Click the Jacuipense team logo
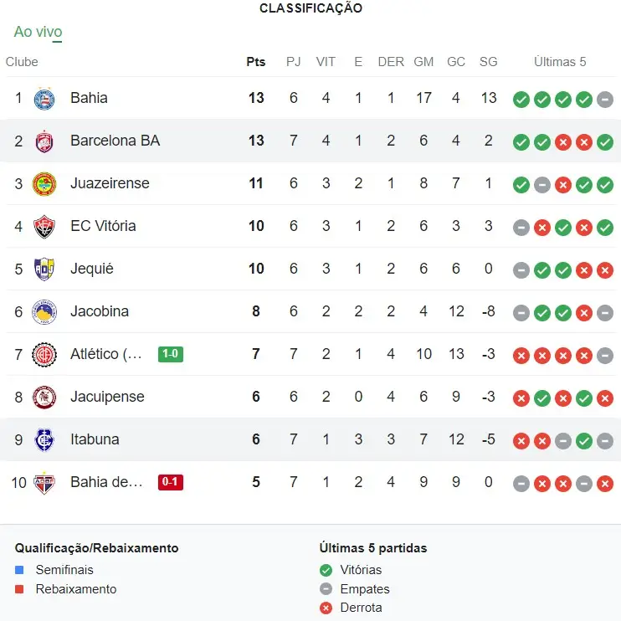Screen dimensions: 621x621 click(44, 398)
